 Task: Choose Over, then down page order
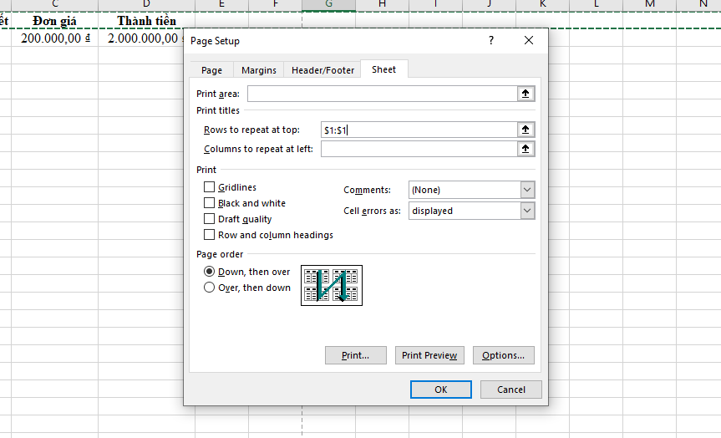coord(209,288)
